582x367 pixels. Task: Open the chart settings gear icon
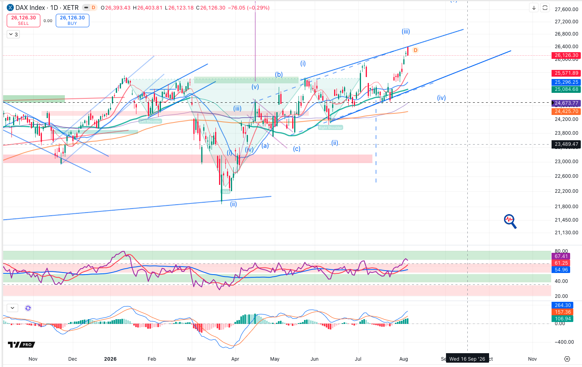point(567,359)
